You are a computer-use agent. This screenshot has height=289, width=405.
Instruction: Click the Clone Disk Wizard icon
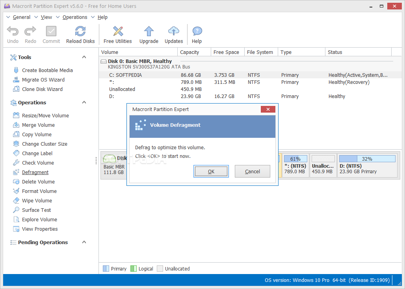click(x=16, y=89)
